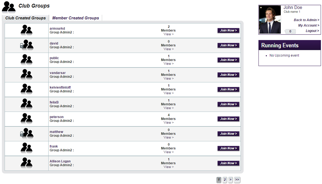This screenshot has width=322, height=184.
Task: Switch to the Member Created Groups tab
Action: pos(75,18)
